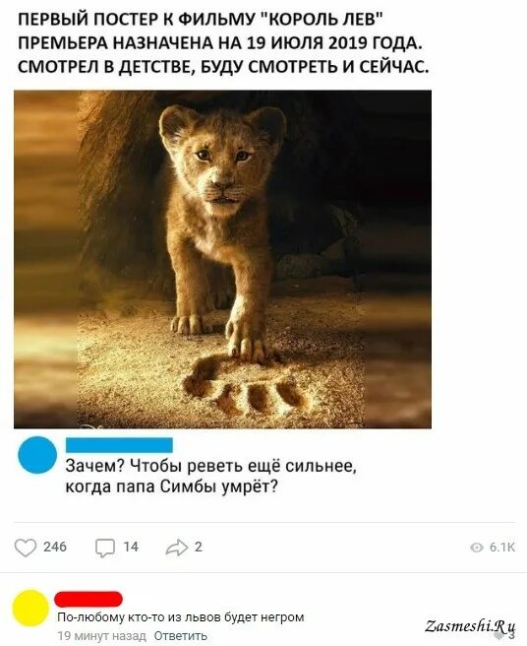Click the eye views icon

(477, 548)
